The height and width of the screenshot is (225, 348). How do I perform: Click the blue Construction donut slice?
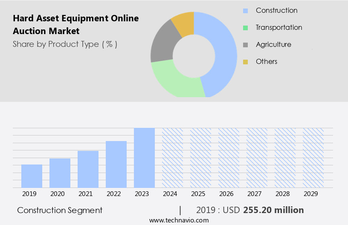coord(224,51)
